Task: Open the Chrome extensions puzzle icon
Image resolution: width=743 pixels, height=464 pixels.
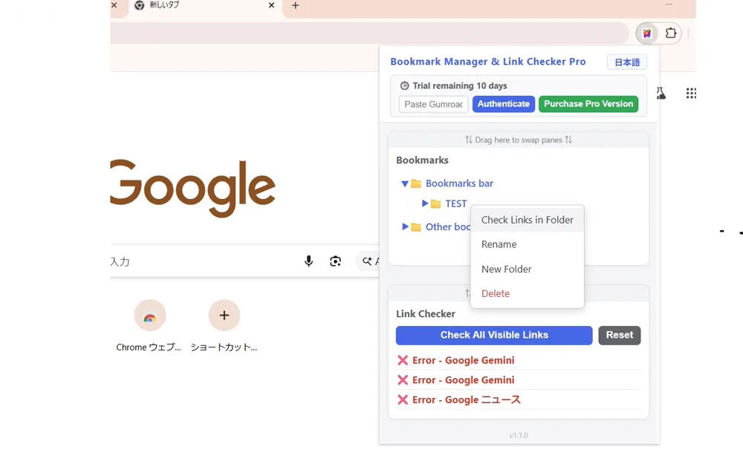Action: (671, 33)
